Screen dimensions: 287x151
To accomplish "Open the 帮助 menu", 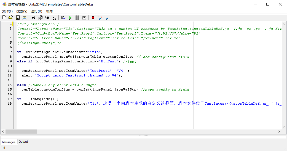I will [x=49, y=11].
